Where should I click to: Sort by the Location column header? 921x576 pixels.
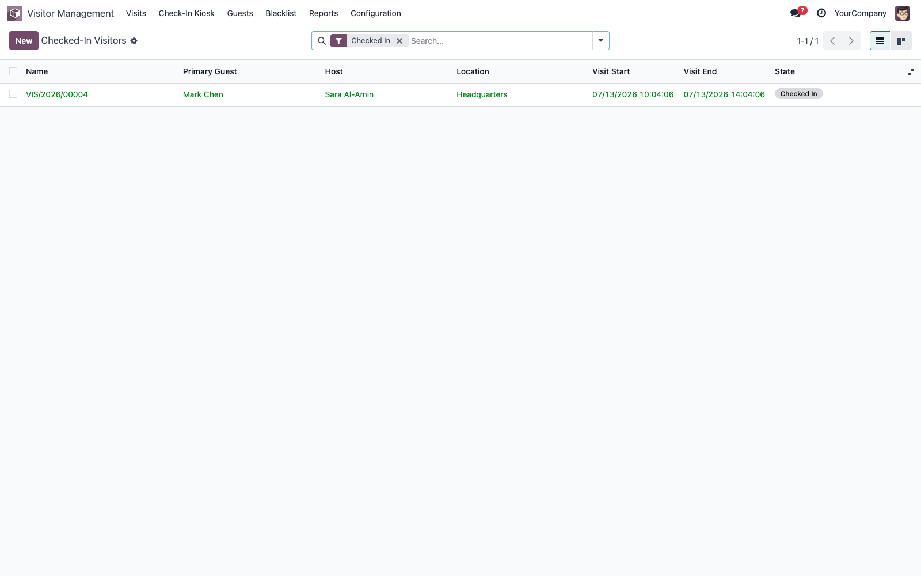point(473,71)
